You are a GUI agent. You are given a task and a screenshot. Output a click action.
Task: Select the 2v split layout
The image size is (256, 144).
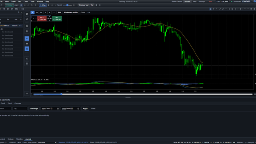[41, 12]
